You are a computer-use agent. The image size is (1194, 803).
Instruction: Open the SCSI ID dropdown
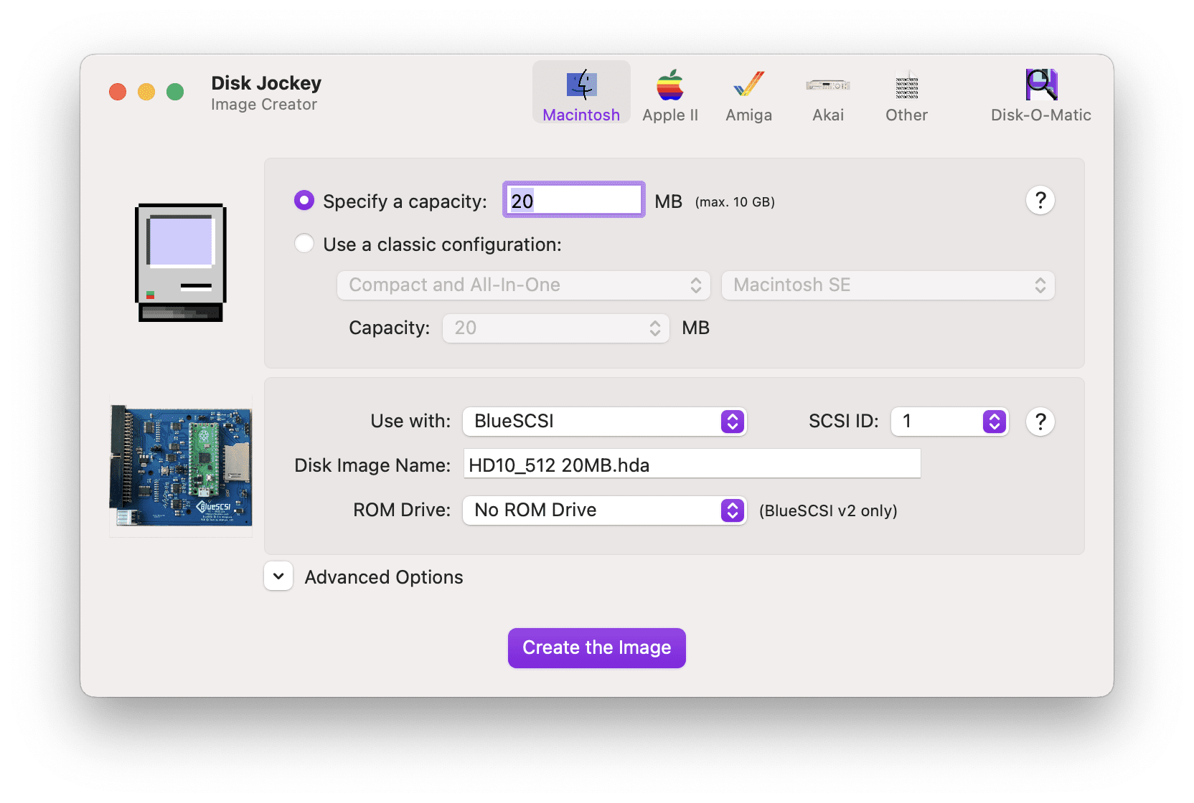point(949,422)
